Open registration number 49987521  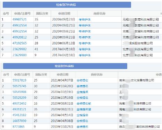(x=19, y=19)
